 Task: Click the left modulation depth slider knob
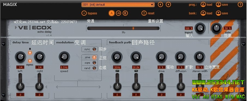[20, 86]
